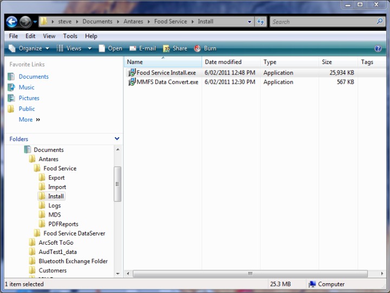
Task: Open Public in Favorite Links
Action: [x=27, y=109]
